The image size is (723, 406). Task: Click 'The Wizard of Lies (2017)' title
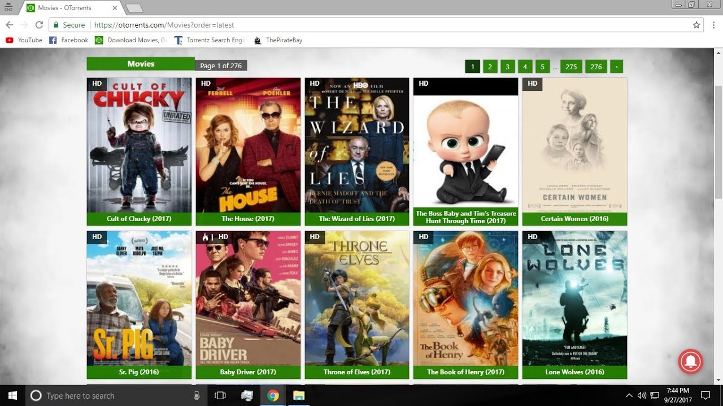click(357, 219)
